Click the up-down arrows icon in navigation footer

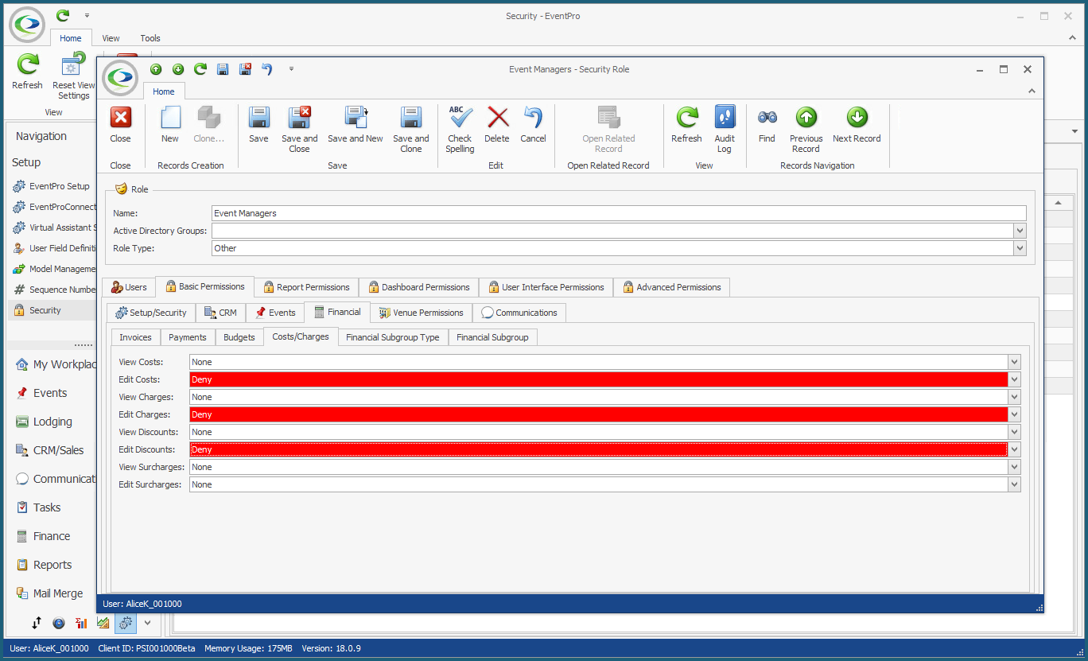[x=37, y=623]
